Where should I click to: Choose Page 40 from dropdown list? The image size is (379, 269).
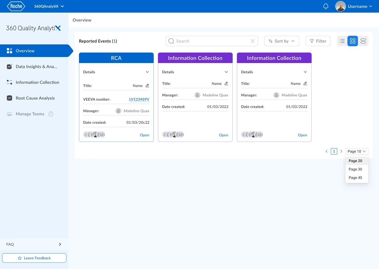click(357, 178)
